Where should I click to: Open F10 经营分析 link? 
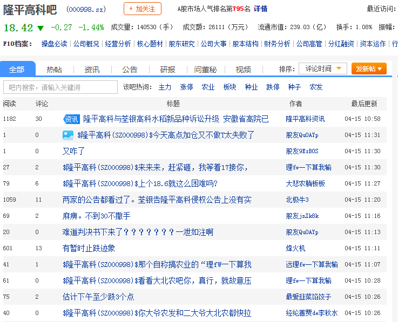tap(118, 44)
